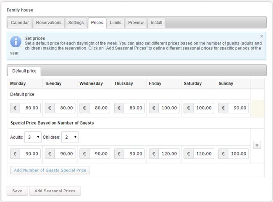Click Add Seasonal Prices button

tap(55, 191)
